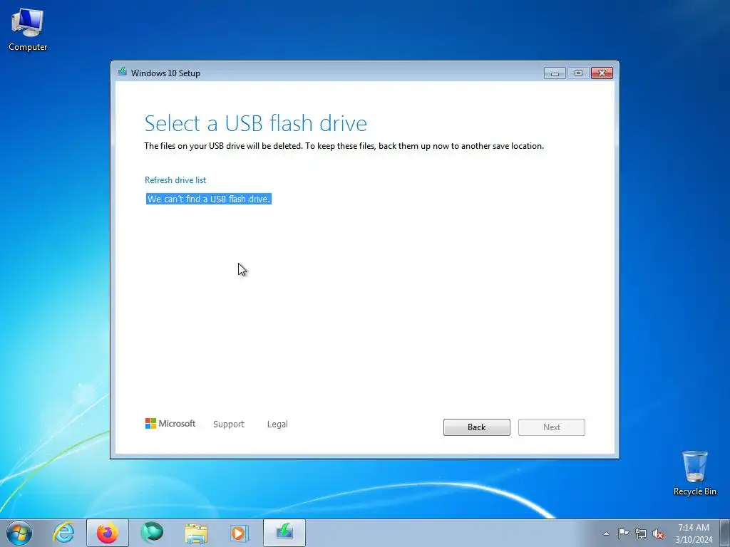The image size is (730, 547).
Task: Open the teal globe app in the taskbar
Action: (152, 533)
